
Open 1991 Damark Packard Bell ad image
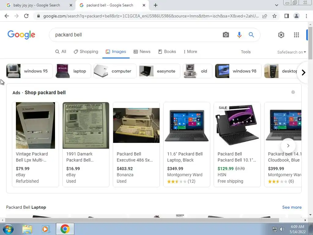coord(86,125)
